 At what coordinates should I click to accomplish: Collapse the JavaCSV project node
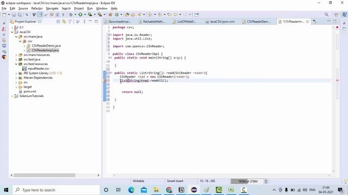[12, 32]
